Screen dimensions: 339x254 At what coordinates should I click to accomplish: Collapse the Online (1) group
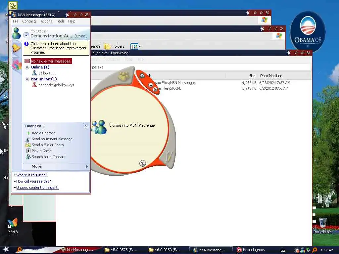(x=27, y=67)
